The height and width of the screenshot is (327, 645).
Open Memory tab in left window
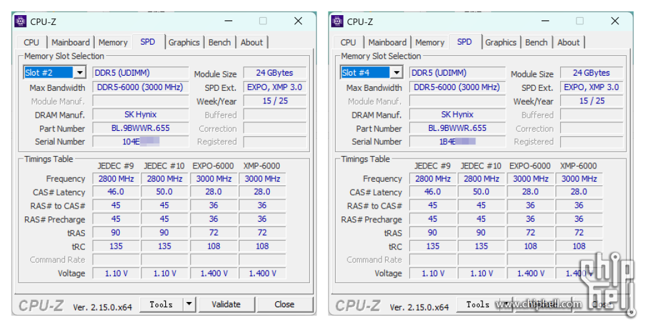point(113,42)
